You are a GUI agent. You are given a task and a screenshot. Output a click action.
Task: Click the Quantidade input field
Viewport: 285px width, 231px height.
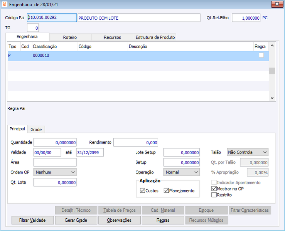(55, 142)
